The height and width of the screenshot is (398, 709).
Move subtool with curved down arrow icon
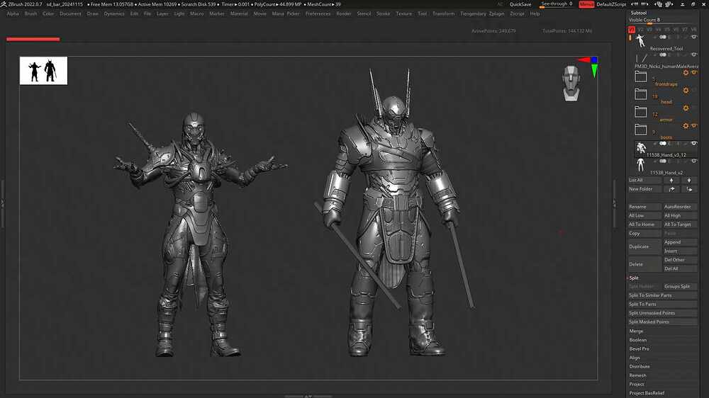(x=689, y=189)
